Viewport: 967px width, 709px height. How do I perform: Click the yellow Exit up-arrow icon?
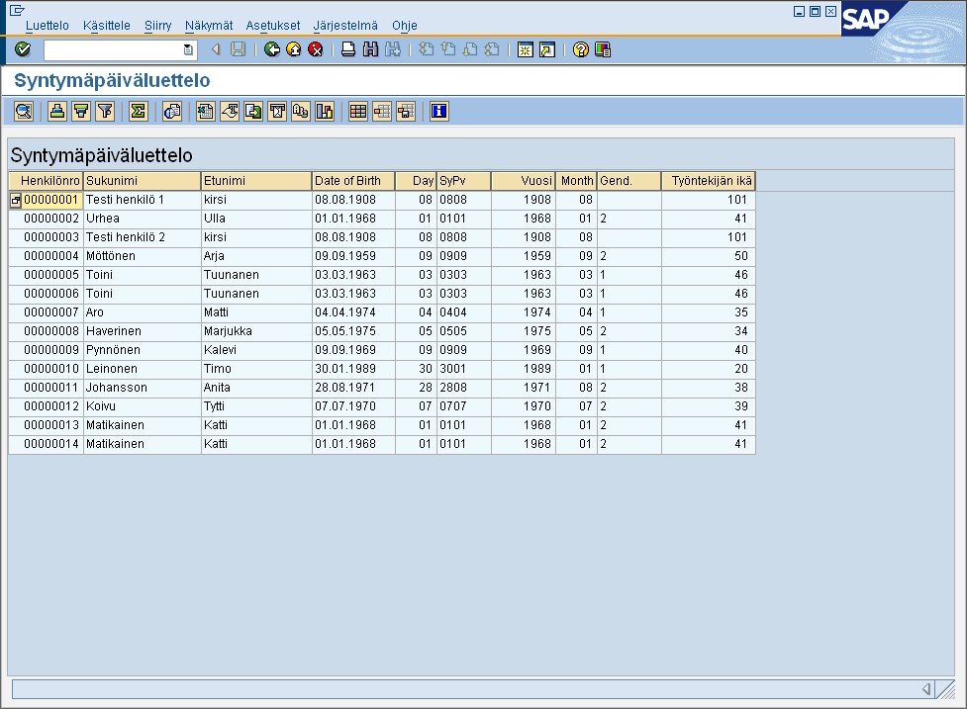pyautogui.click(x=294, y=49)
